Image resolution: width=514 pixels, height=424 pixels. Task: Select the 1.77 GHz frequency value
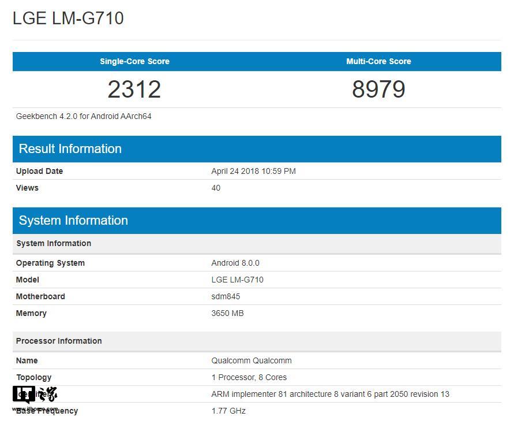point(228,411)
